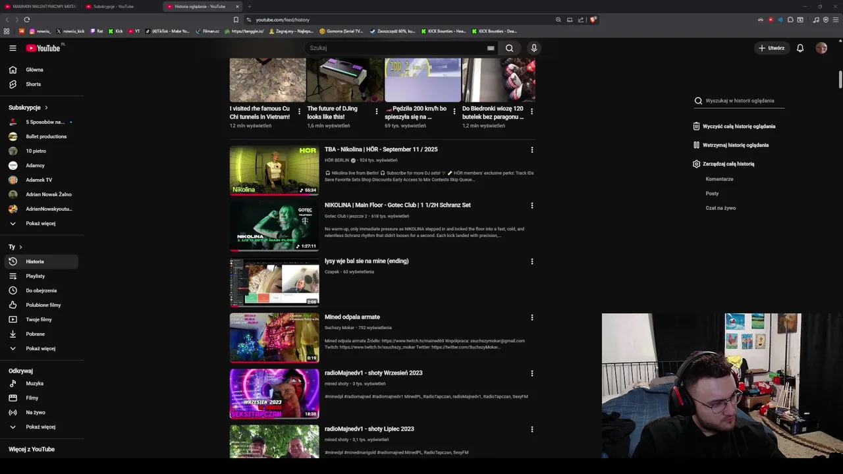Open options for lysy wje bal sie video

coord(532,261)
